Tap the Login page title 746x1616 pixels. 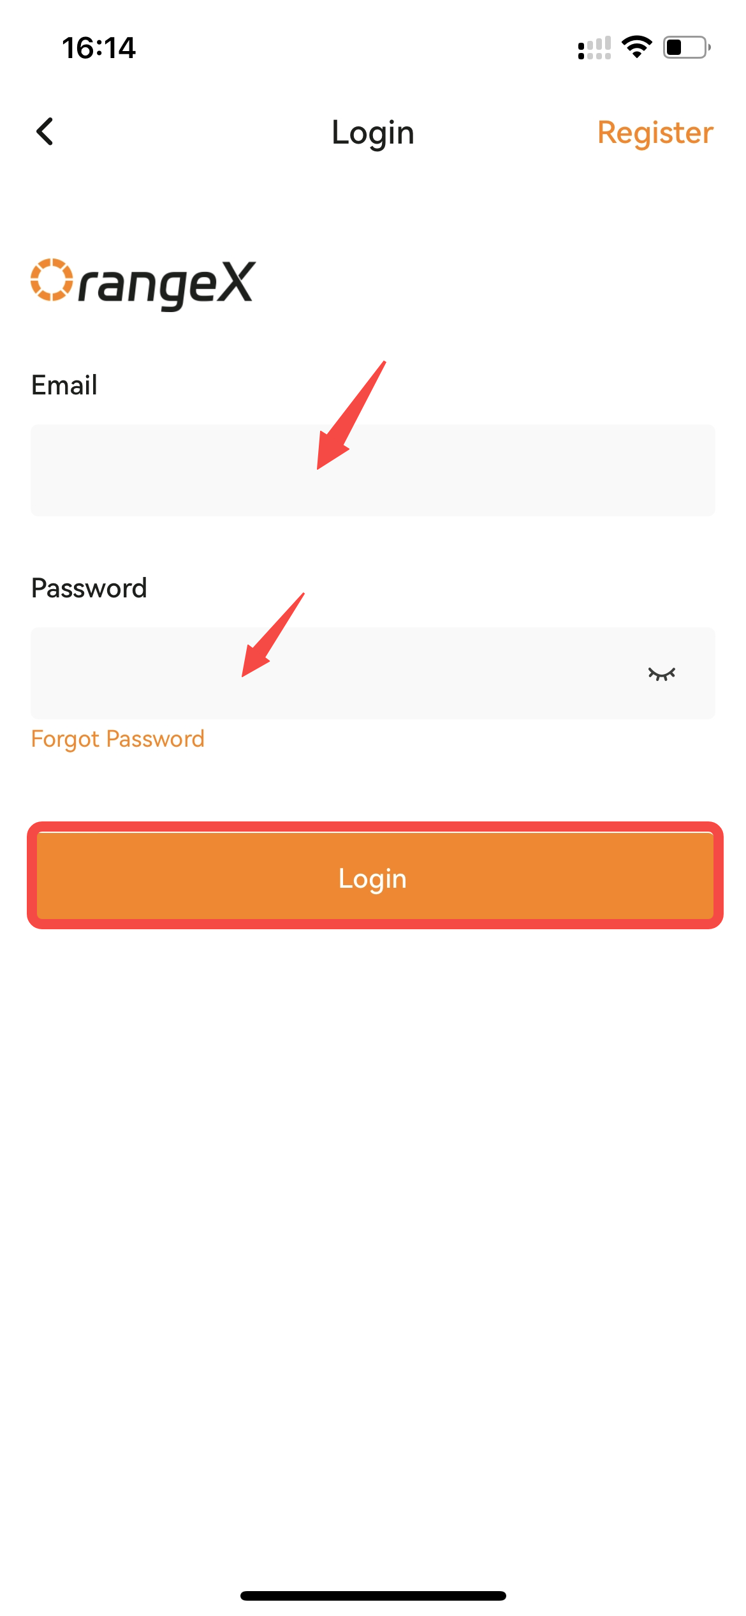point(373,133)
